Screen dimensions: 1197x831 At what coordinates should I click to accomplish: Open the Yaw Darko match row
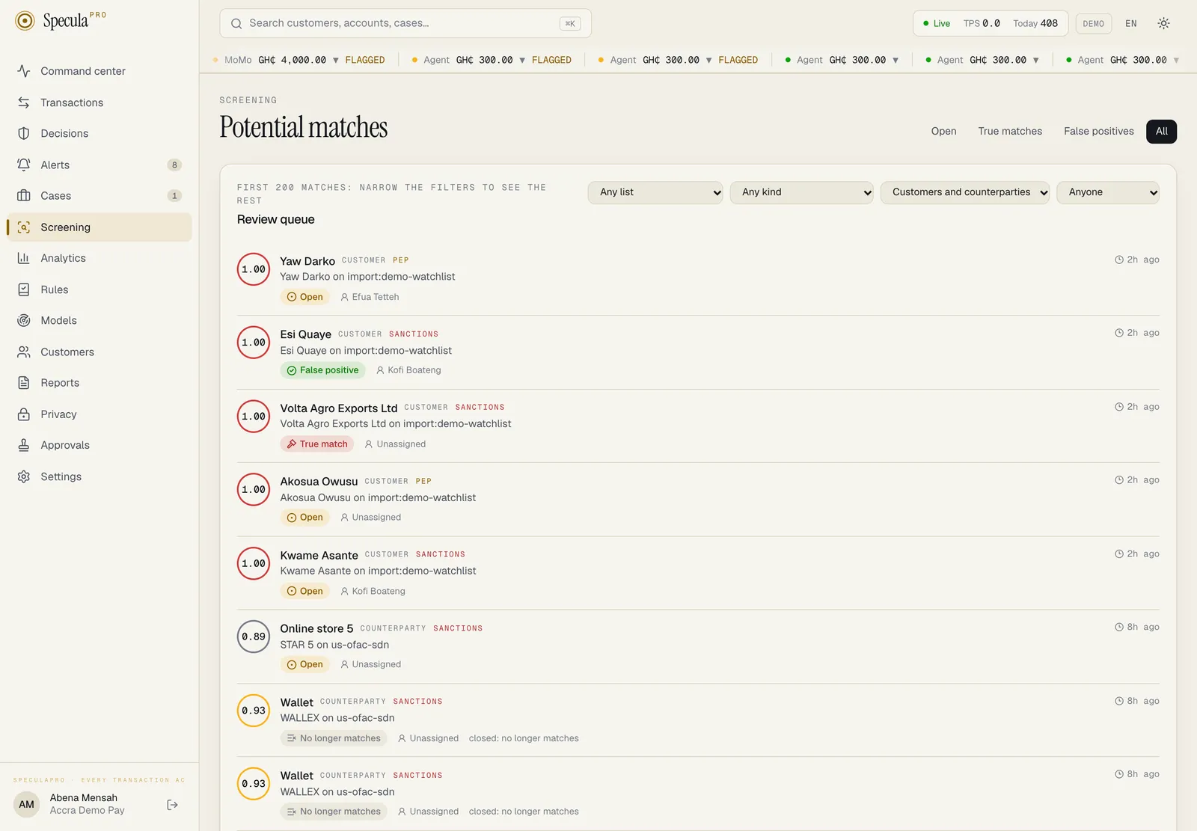(698, 278)
